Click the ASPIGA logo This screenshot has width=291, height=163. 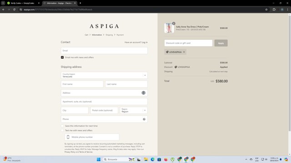[x=104, y=26]
